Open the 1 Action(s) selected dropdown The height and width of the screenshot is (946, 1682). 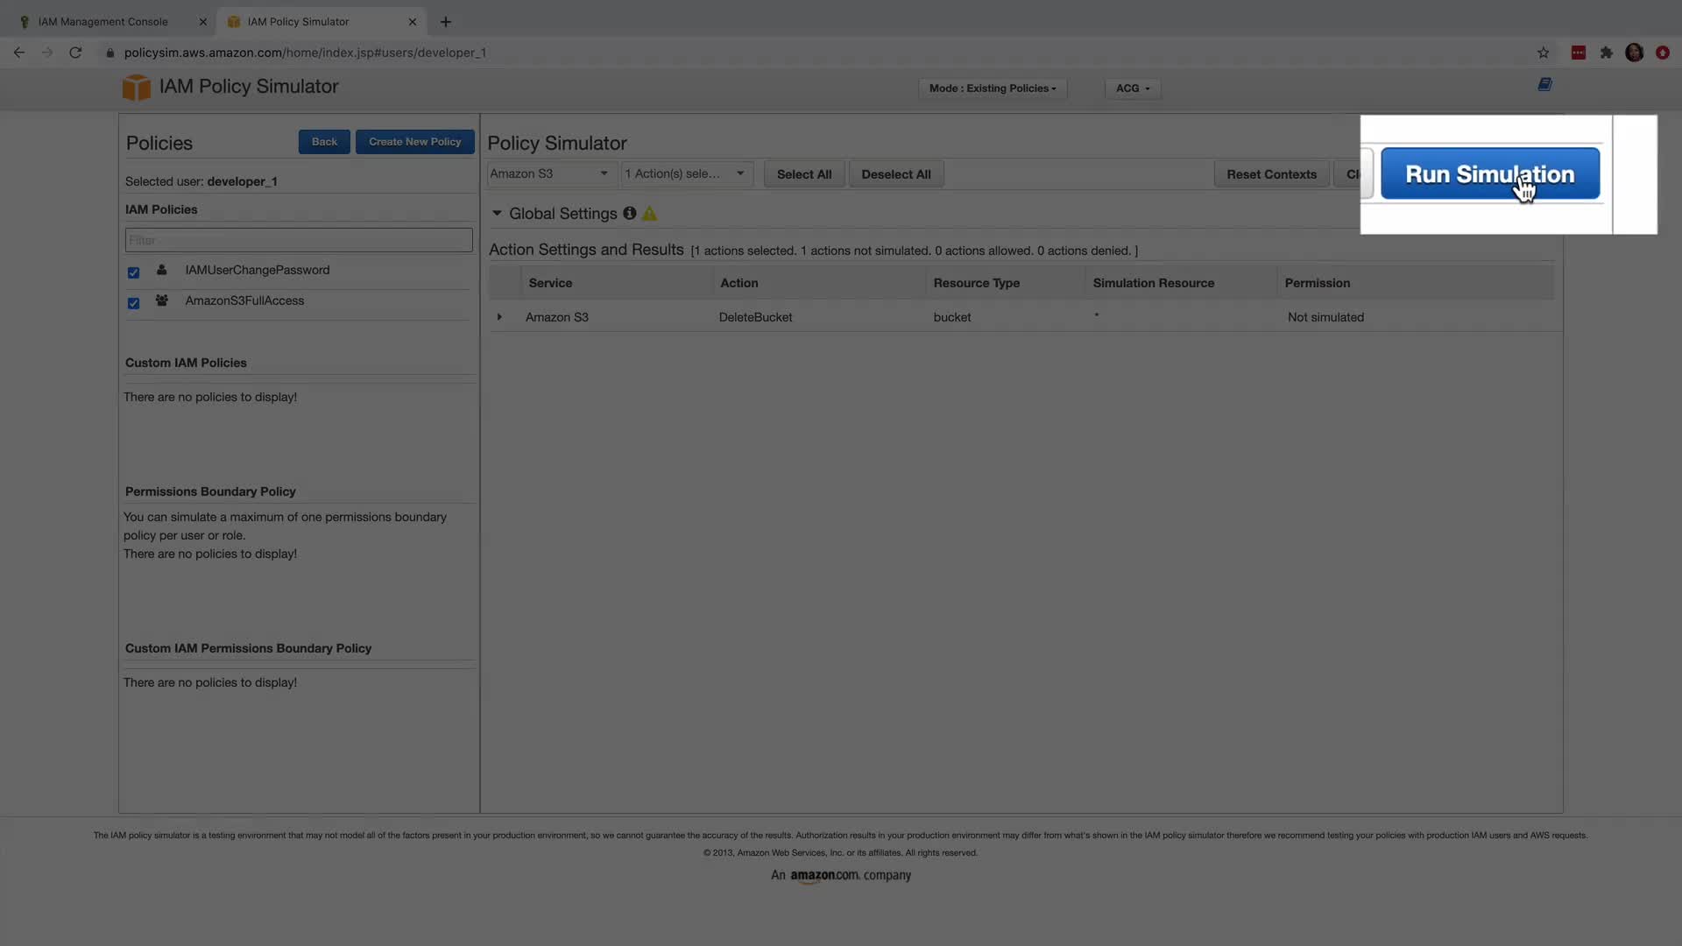[686, 173]
